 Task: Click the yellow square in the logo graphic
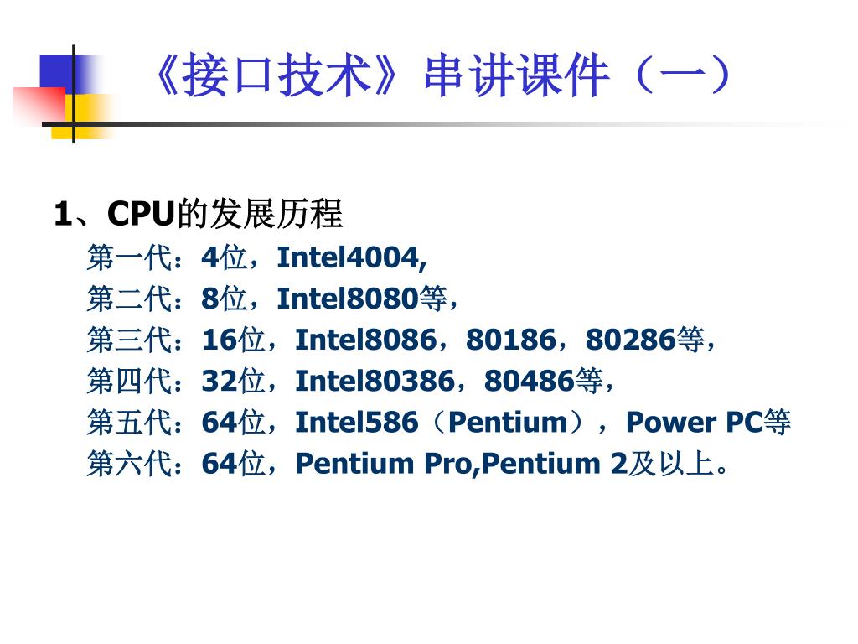tap(83, 117)
